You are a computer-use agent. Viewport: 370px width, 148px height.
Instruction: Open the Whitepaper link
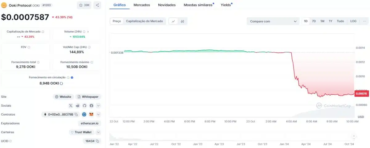pyautogui.click(x=88, y=97)
